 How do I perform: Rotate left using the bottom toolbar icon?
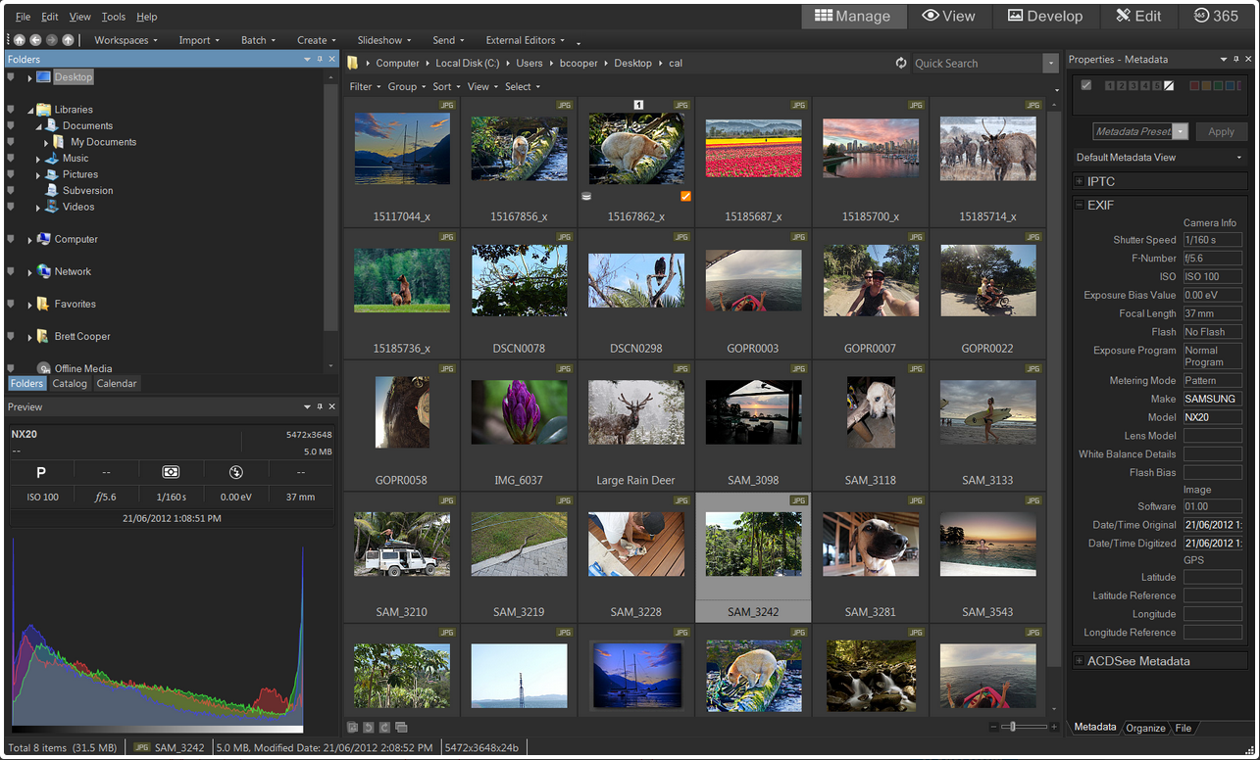368,727
